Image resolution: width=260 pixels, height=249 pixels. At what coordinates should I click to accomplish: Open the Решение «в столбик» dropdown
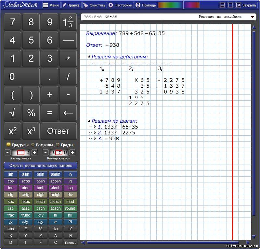point(252,17)
